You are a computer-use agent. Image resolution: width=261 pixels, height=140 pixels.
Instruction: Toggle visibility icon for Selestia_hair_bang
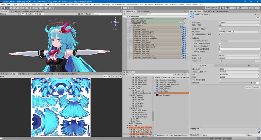[183, 49]
